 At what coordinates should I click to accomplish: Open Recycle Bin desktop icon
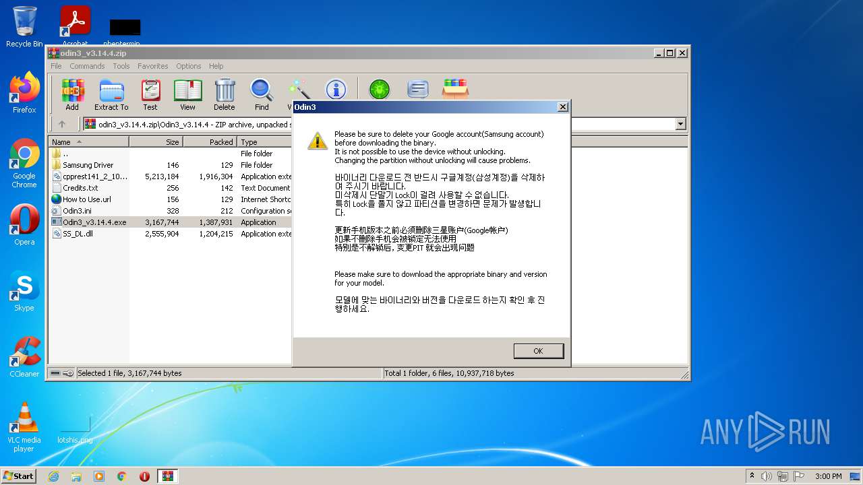coord(24,27)
